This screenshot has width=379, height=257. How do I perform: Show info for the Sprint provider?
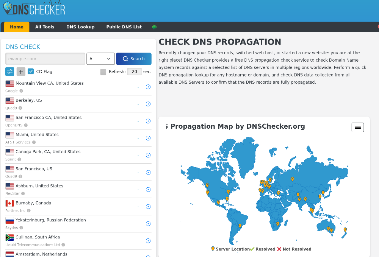point(19,159)
